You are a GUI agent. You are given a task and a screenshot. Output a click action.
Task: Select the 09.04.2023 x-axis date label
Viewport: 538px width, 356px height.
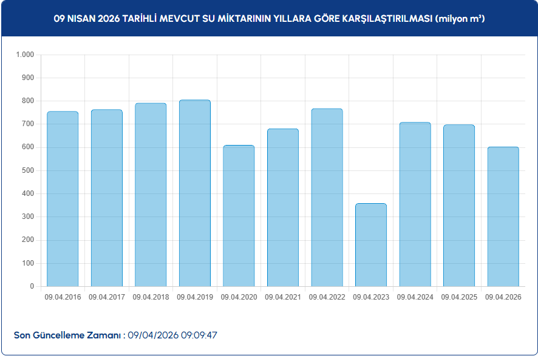click(371, 297)
